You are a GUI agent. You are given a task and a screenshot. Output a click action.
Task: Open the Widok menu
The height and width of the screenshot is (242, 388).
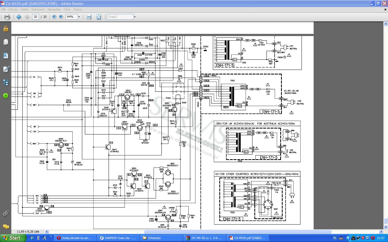[x=25, y=9]
